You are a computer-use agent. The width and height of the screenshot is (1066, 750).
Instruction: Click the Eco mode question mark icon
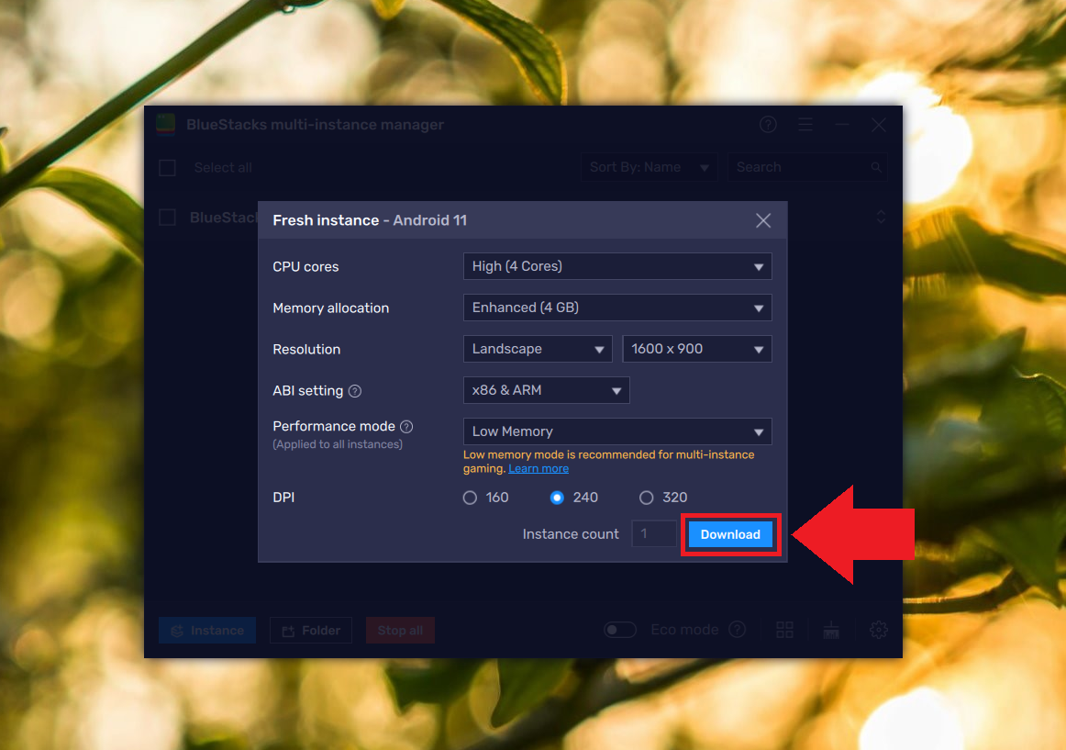point(737,629)
